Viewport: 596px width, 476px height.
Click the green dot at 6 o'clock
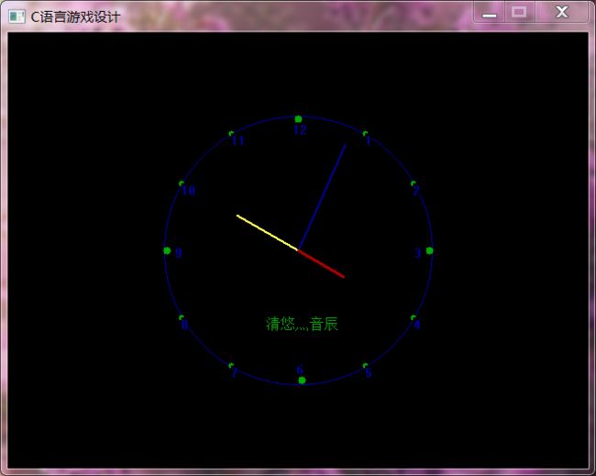(x=302, y=381)
